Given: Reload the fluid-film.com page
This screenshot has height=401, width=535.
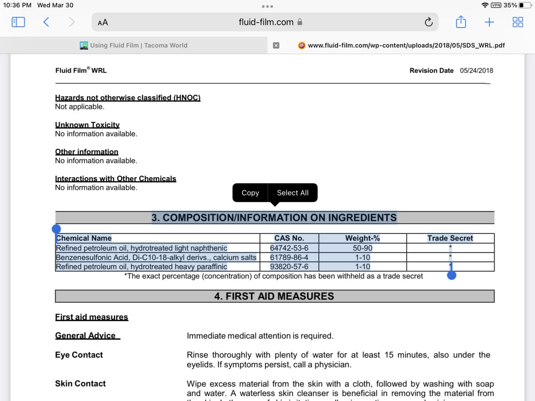Looking at the screenshot, I should 428,22.
